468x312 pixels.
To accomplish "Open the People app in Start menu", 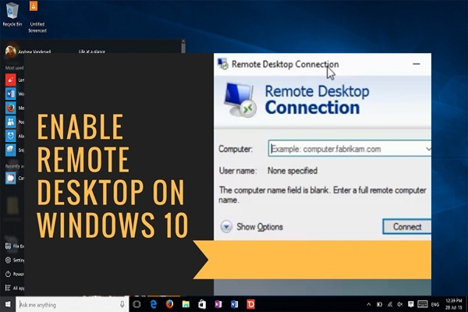I will pos(10,122).
